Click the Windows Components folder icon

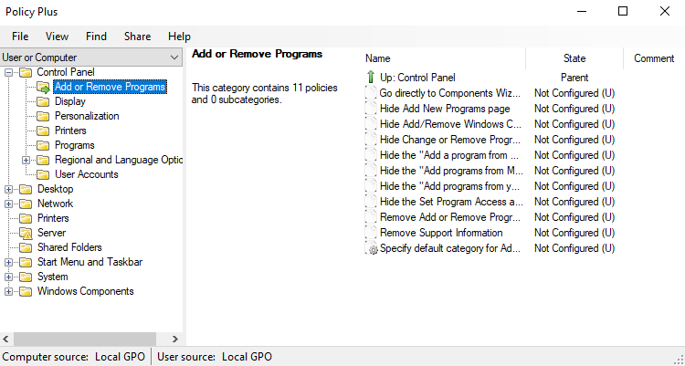(x=26, y=291)
